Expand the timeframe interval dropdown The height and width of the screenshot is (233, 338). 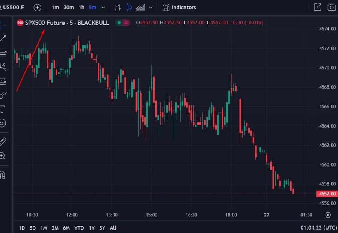[x=103, y=7]
